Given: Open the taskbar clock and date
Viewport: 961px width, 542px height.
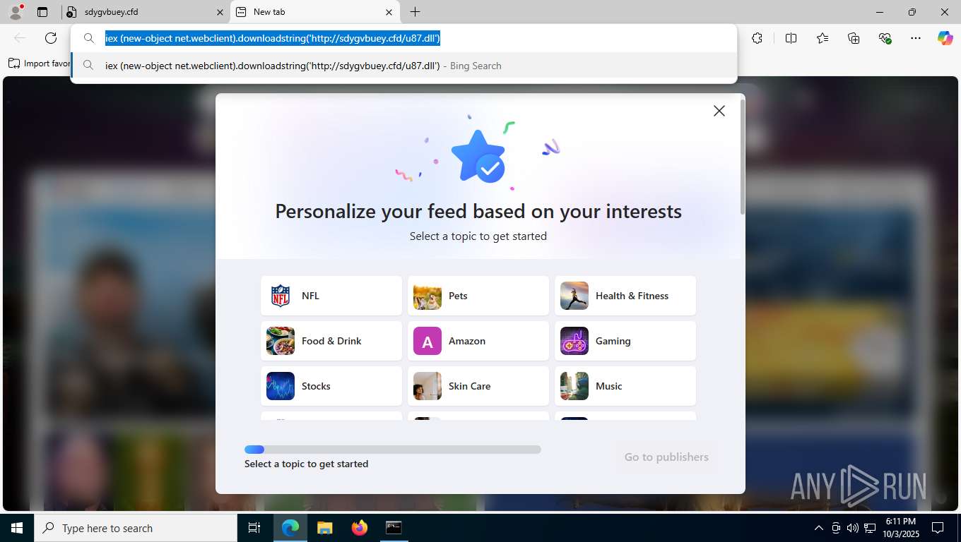Looking at the screenshot, I should pyautogui.click(x=900, y=528).
